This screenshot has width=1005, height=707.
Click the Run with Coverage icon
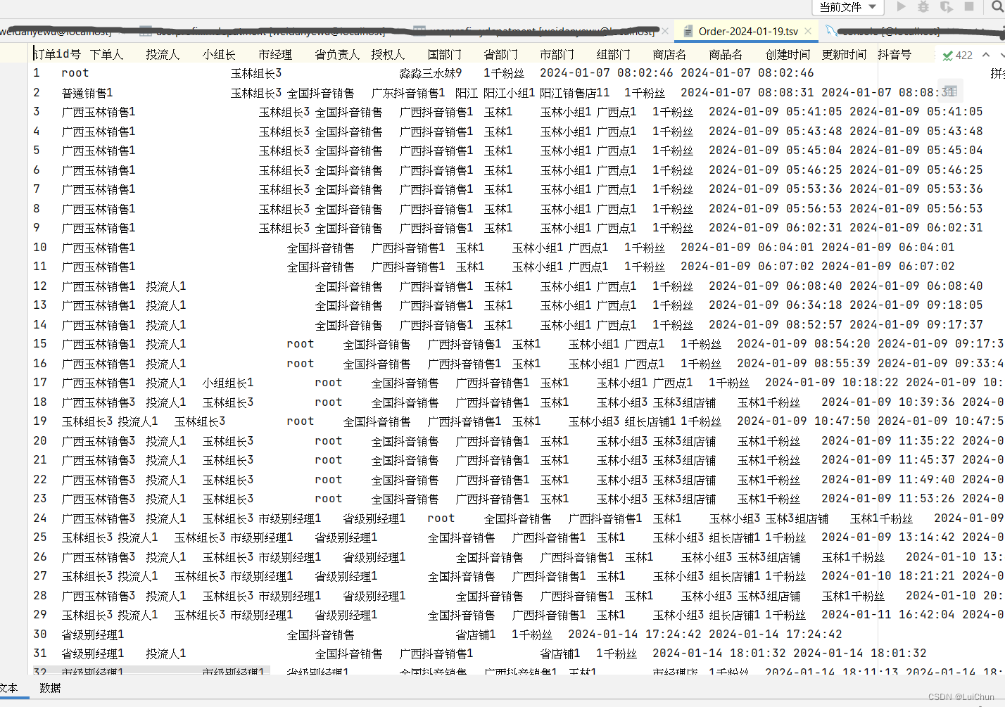coord(946,8)
